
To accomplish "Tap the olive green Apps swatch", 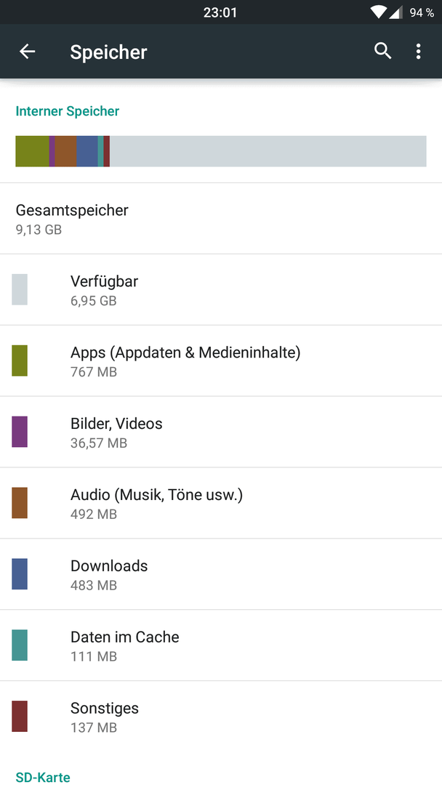I will (x=20, y=361).
